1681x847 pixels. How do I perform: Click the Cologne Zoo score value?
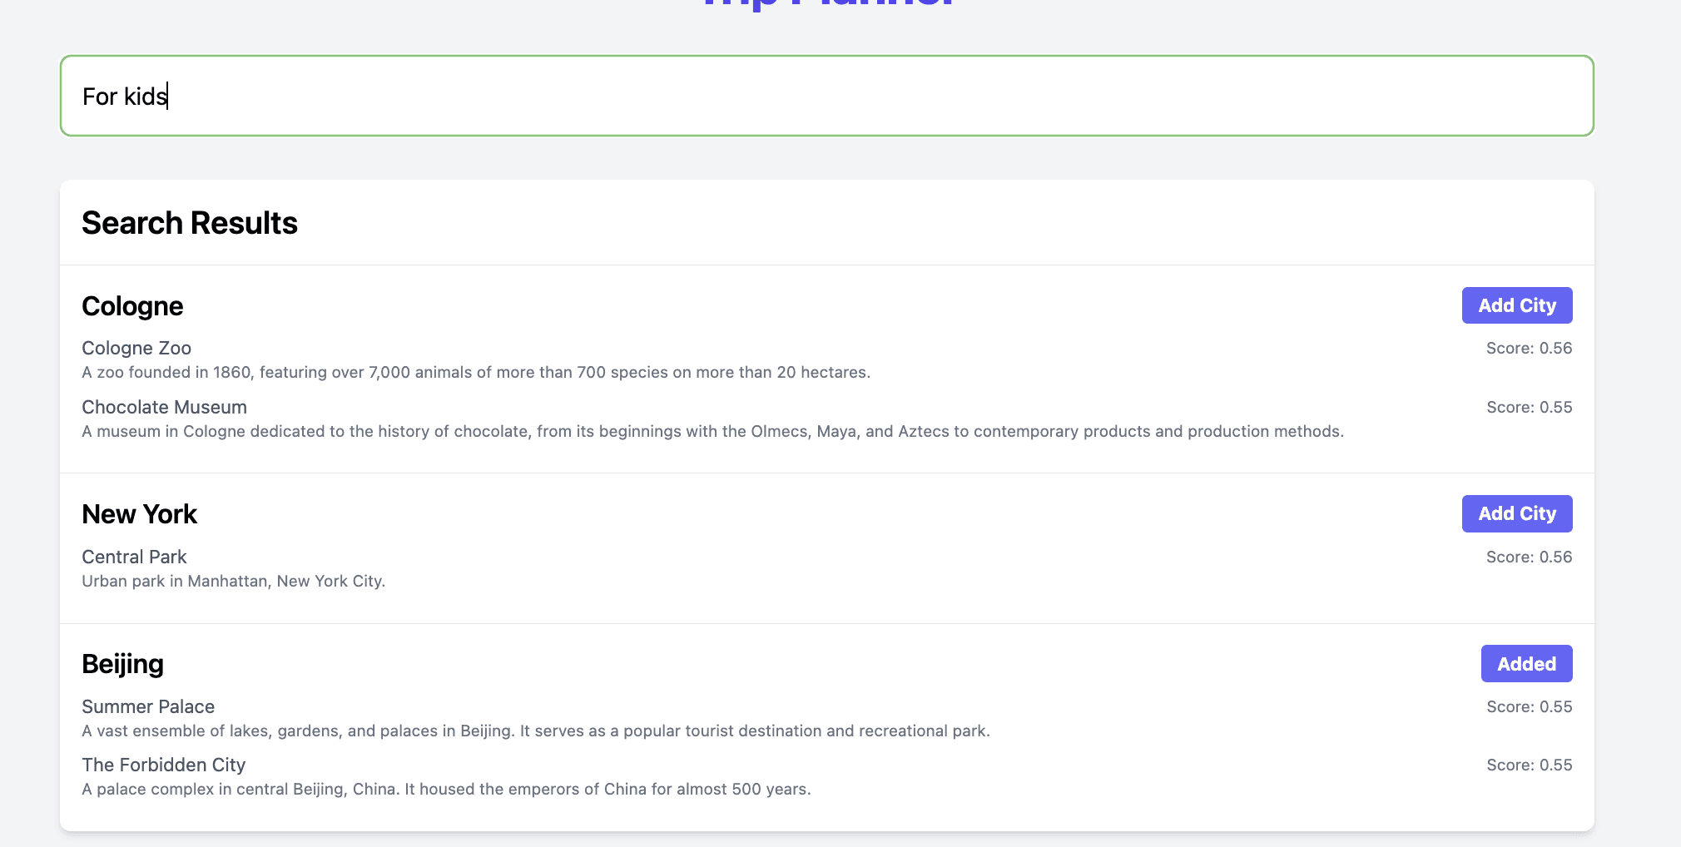click(x=1529, y=348)
